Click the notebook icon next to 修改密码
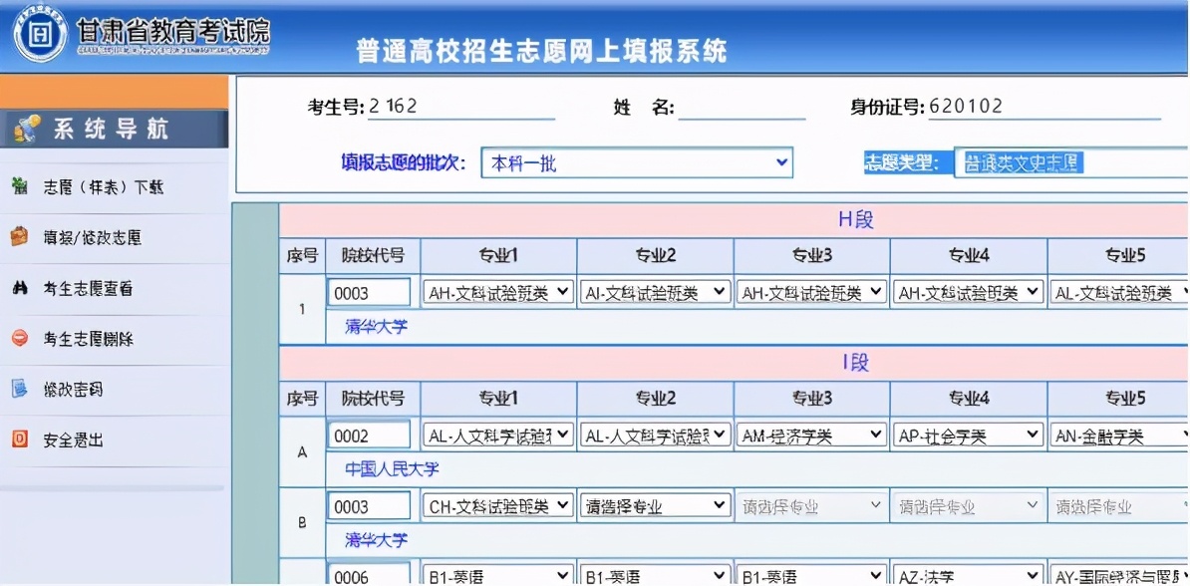Image resolution: width=1190 pixels, height=586 pixels. pyautogui.click(x=17, y=388)
